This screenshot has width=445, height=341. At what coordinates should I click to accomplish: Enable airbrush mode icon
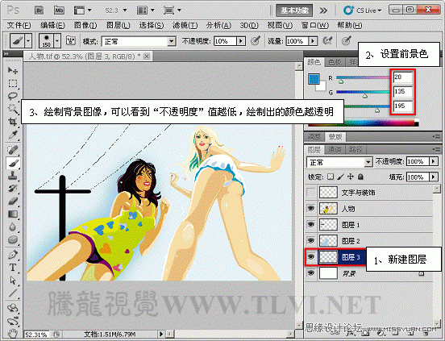pos(328,41)
